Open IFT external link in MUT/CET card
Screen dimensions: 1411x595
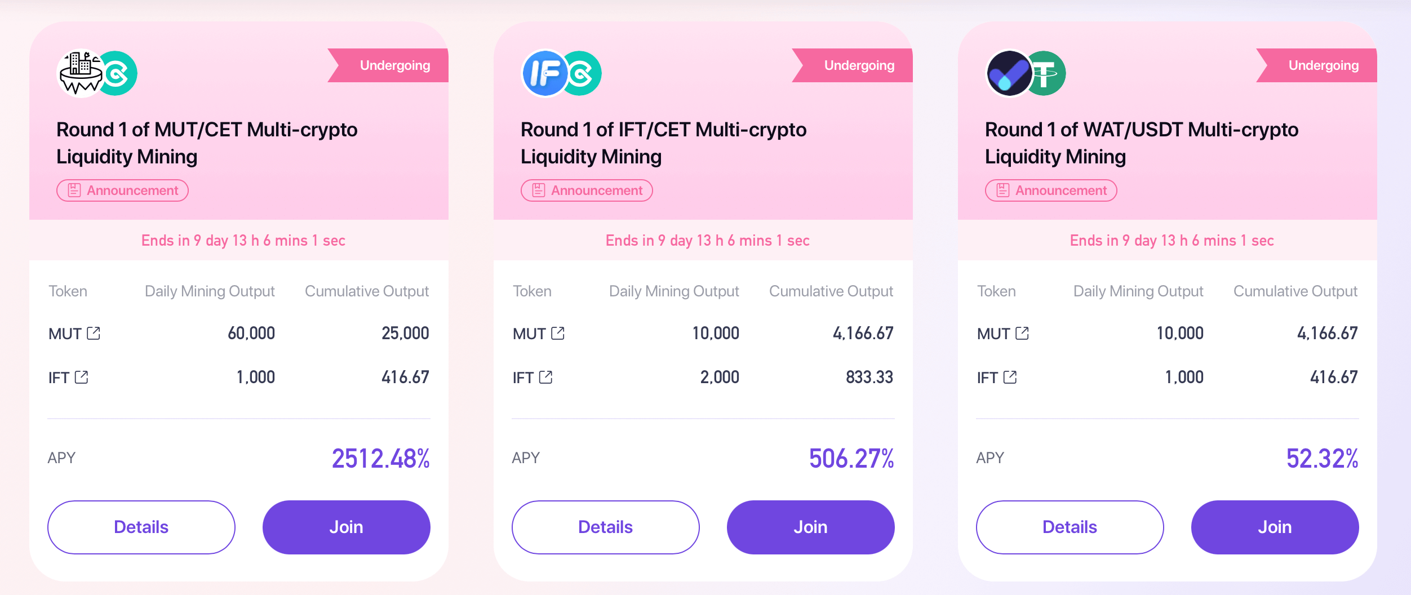(82, 377)
